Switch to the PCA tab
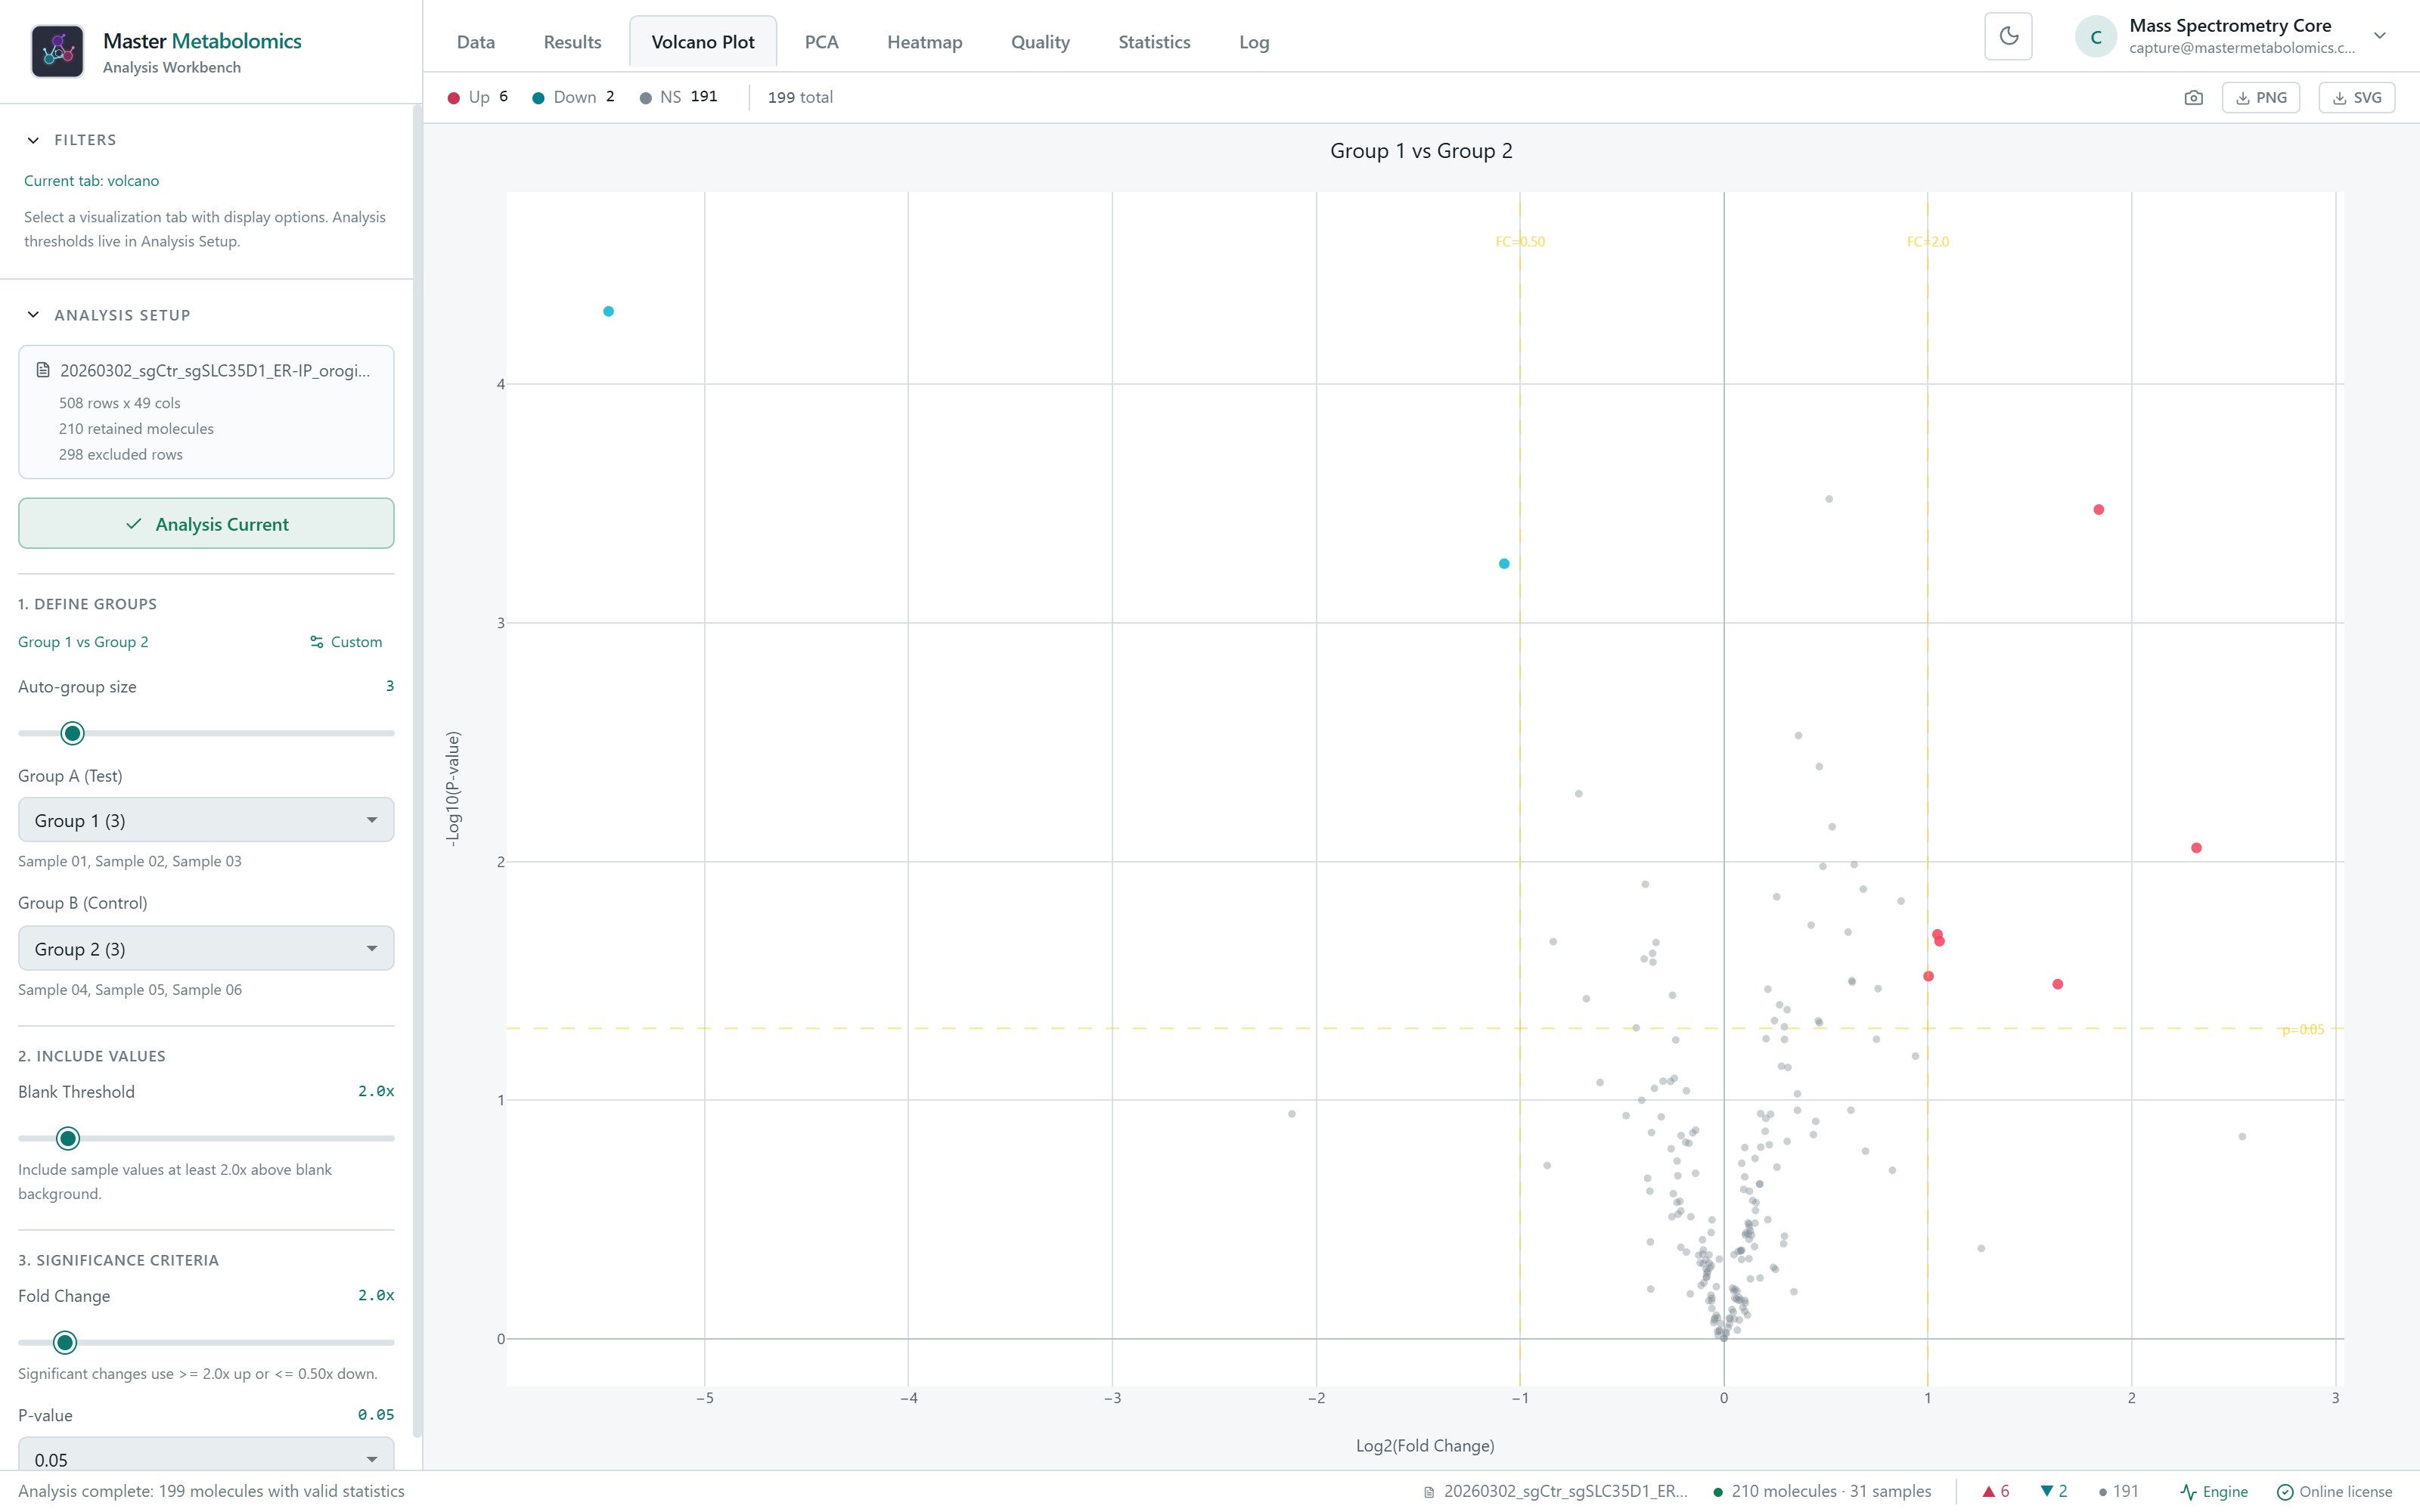 [x=821, y=42]
